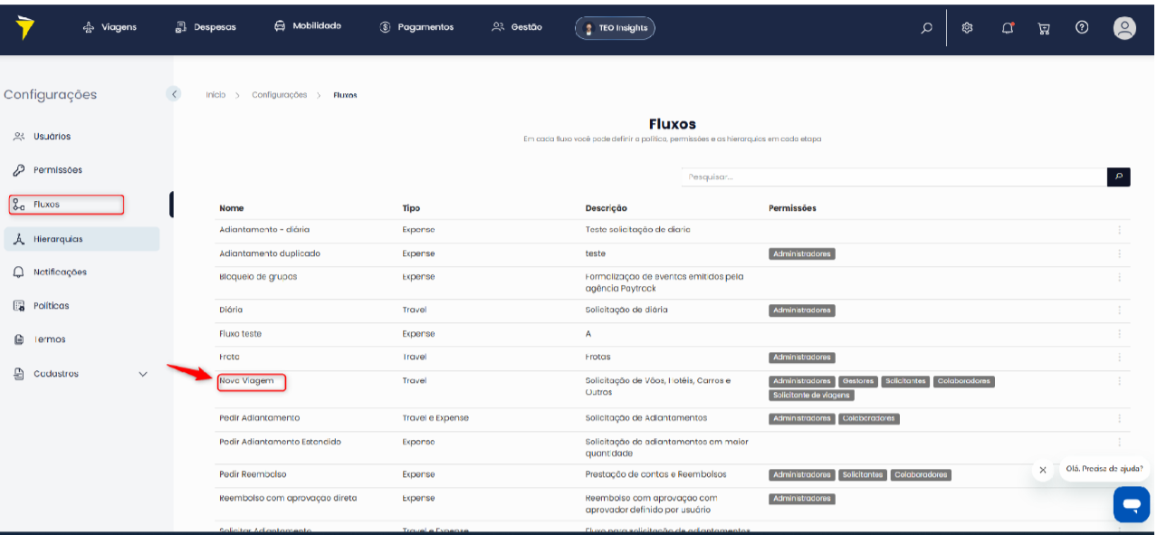Image resolution: width=1157 pixels, height=535 pixels.
Task: Open the help question mark icon
Action: coord(1082,27)
